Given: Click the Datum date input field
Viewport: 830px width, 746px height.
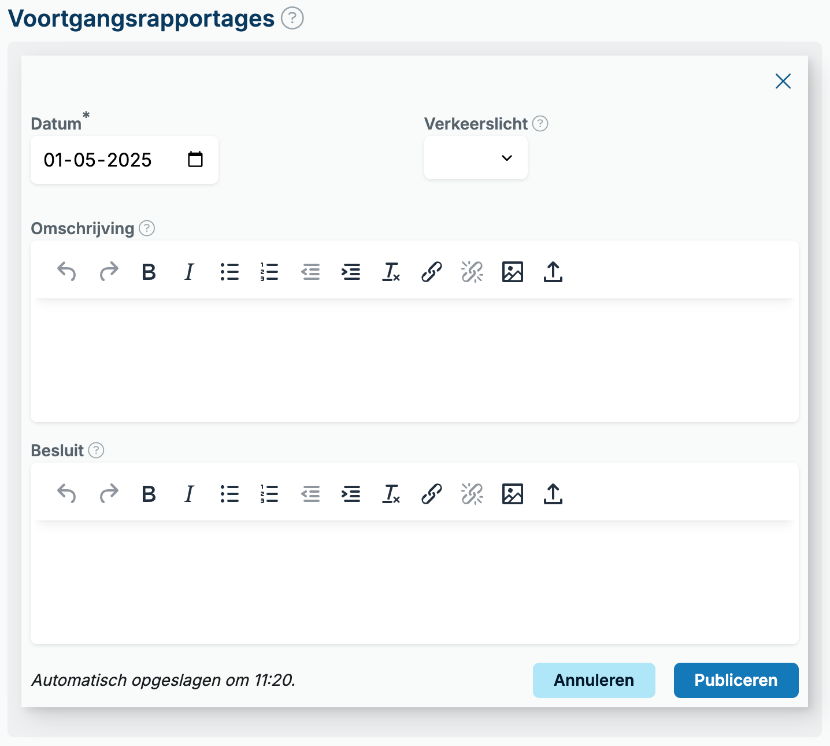Looking at the screenshot, I should [124, 160].
